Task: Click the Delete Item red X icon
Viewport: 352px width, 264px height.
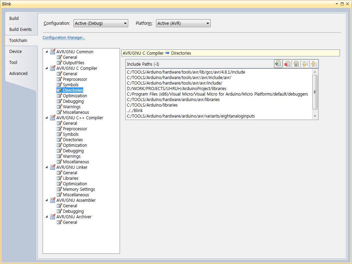Action: click(287, 64)
